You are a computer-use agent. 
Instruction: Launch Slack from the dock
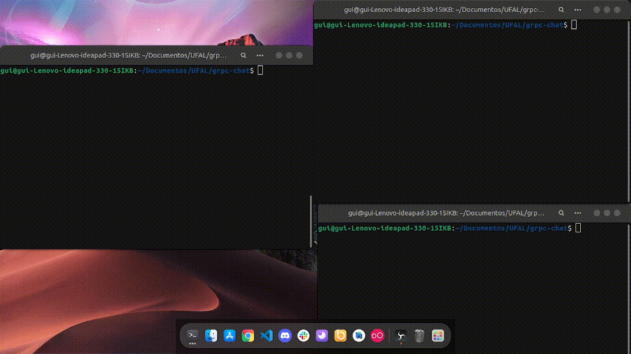(x=303, y=336)
